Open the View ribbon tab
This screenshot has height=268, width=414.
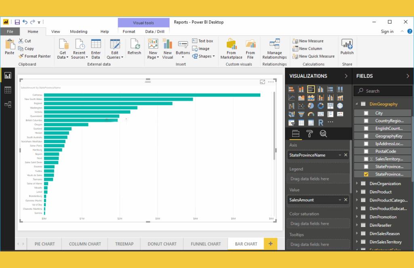(55, 32)
